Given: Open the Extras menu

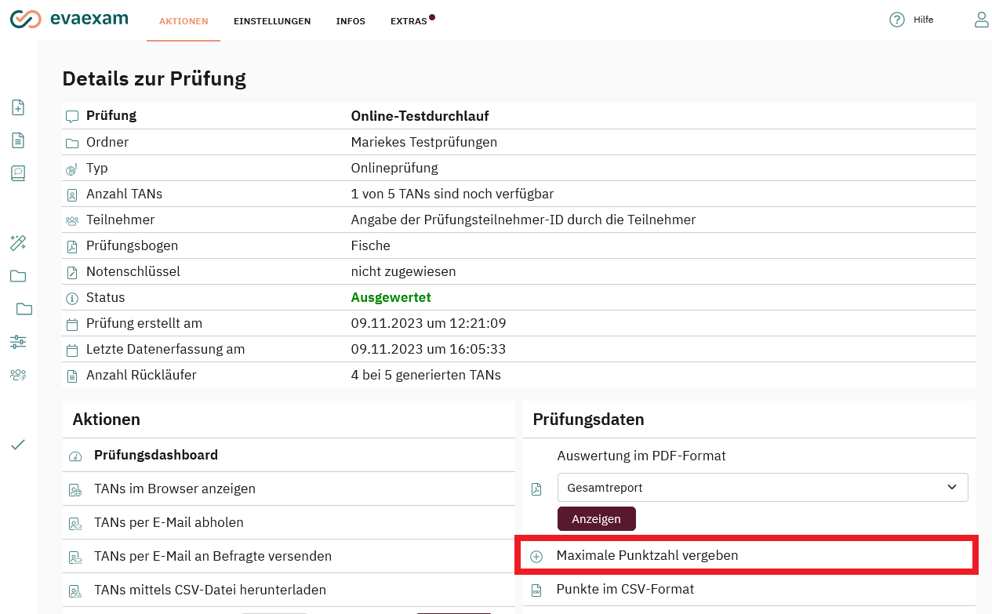Looking at the screenshot, I should pos(409,21).
